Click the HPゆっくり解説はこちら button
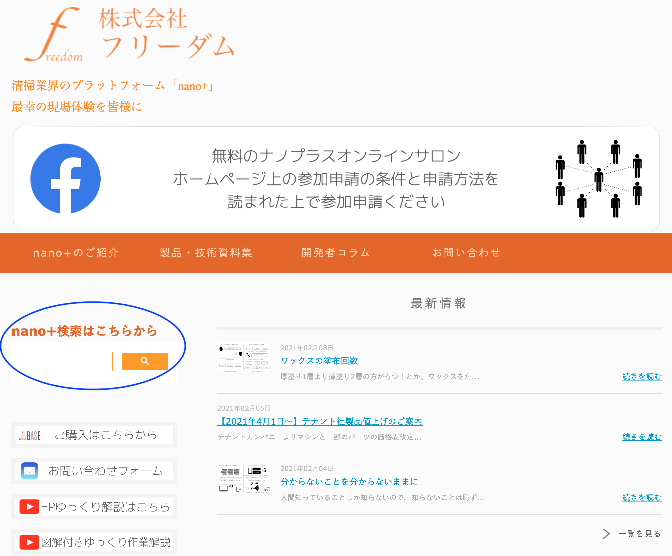Image resolution: width=672 pixels, height=556 pixels. click(x=94, y=507)
